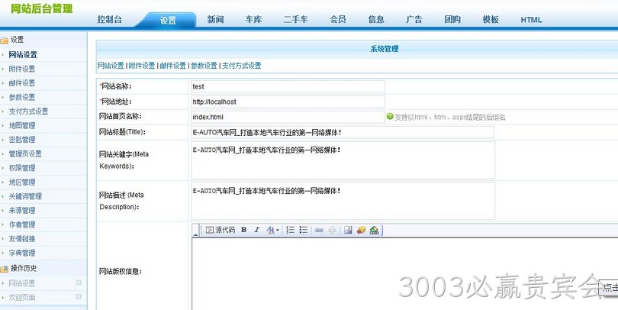The image size is (618, 310).
Task: Open 友情链接 in the left sidebar
Action: pyautogui.click(x=22, y=239)
